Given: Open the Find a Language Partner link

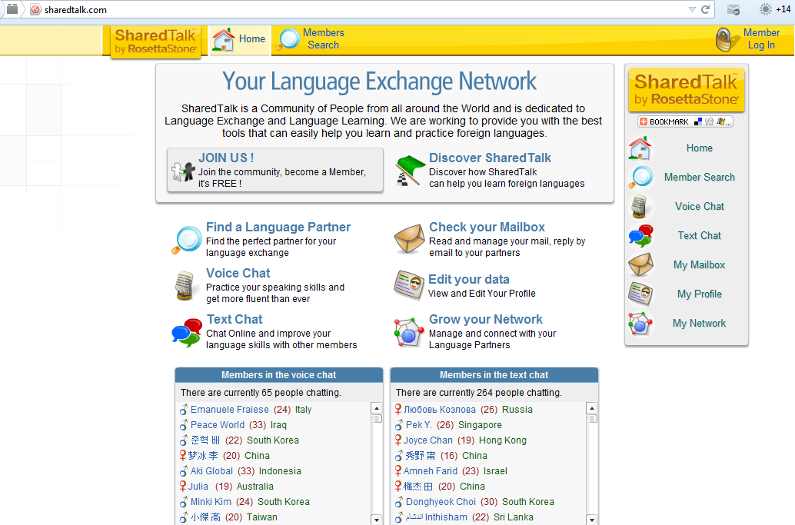Looking at the screenshot, I should (278, 227).
